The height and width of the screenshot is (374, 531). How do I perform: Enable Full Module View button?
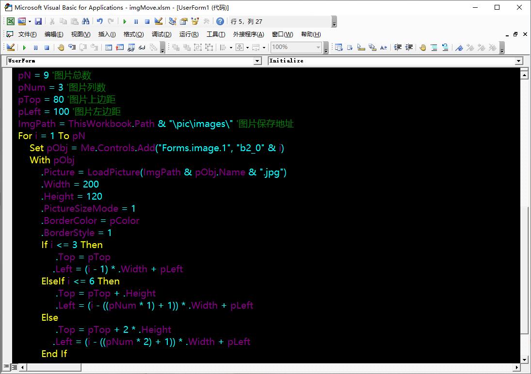coord(15,368)
